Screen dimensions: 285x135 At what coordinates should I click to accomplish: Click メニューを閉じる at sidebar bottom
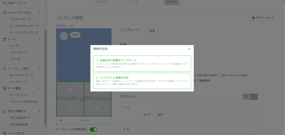point(16,133)
